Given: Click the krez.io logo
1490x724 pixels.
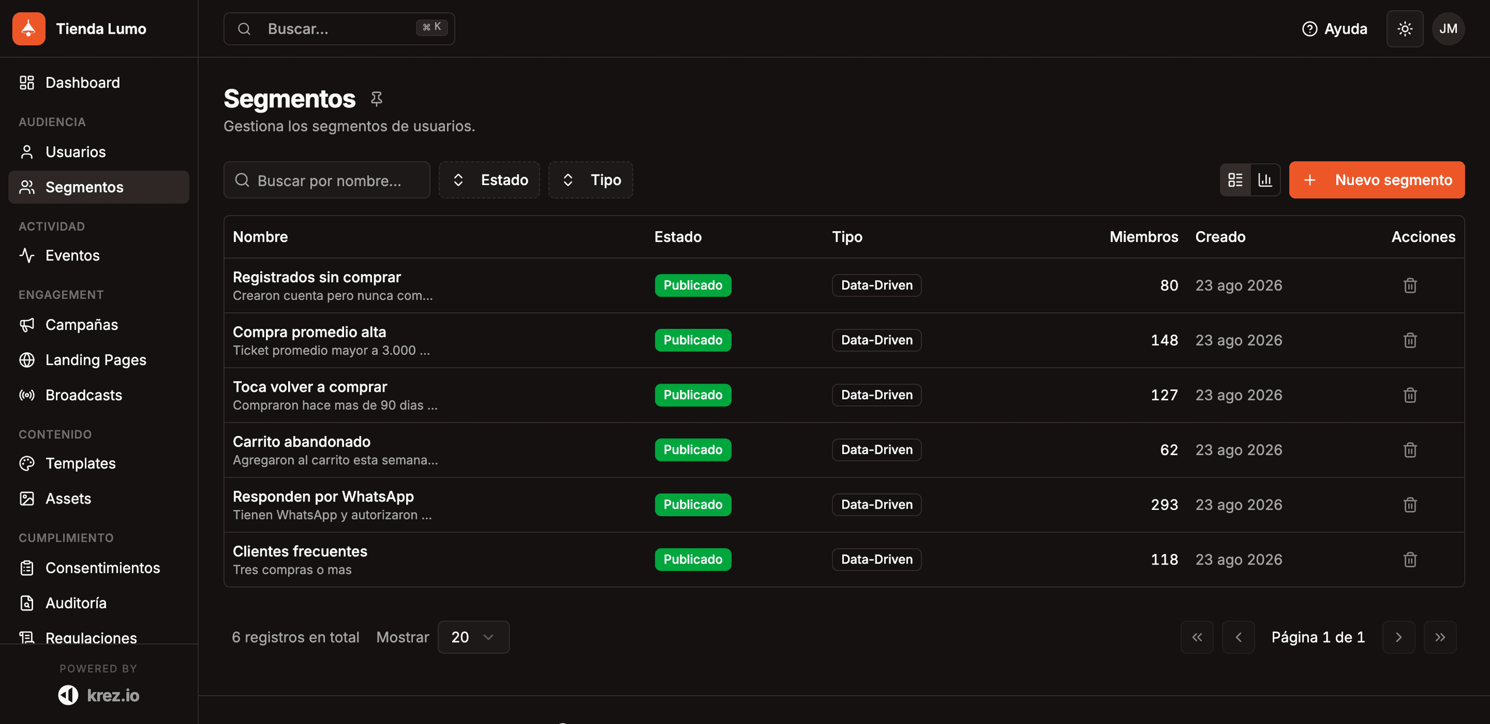Looking at the screenshot, I should [98, 695].
